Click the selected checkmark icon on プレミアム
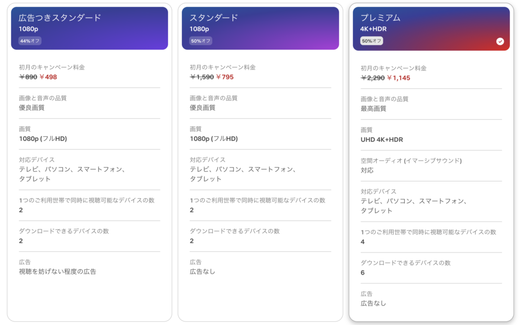Image resolution: width=520 pixels, height=325 pixels. click(x=500, y=42)
